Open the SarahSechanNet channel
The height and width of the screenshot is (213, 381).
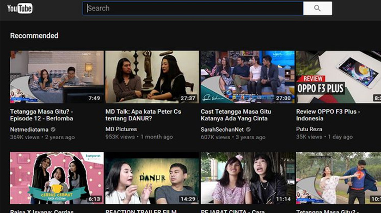(x=222, y=130)
